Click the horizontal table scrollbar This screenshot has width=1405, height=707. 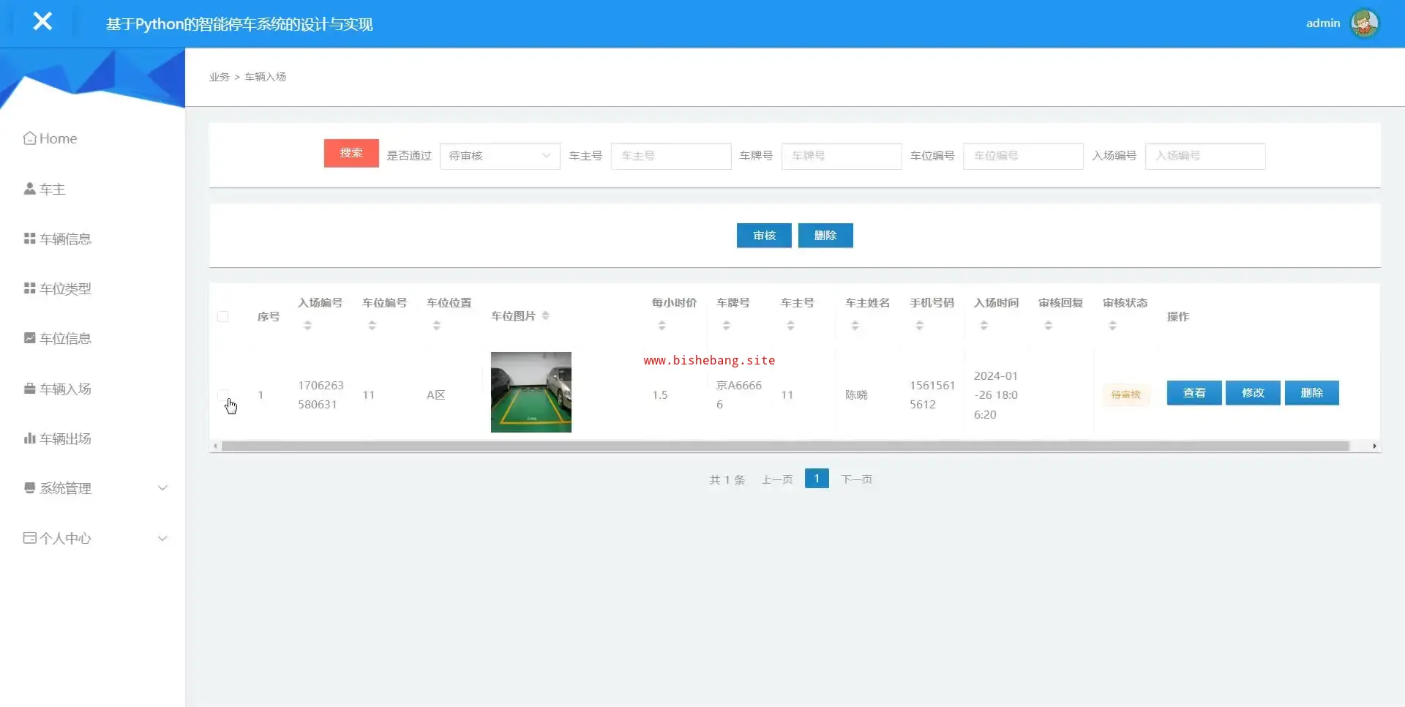tap(784, 446)
